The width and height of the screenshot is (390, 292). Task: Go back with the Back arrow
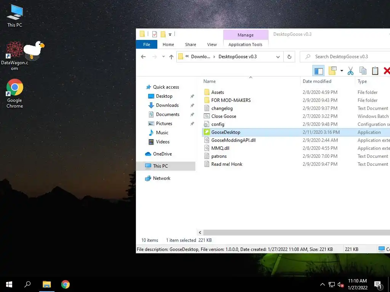pyautogui.click(x=143, y=57)
